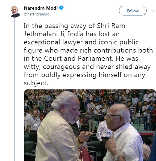This screenshot has width=156, height=161.
Task: Open Narendra Modi's profile avatar
Action: [x=15, y=12]
